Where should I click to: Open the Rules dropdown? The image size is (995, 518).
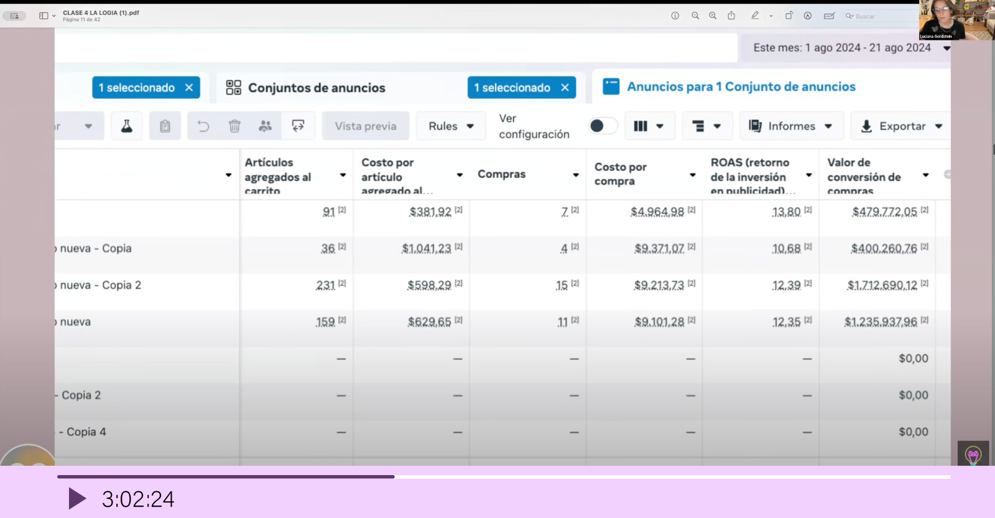[x=451, y=126]
